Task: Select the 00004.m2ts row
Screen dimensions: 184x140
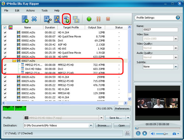Action: click(x=65, y=49)
